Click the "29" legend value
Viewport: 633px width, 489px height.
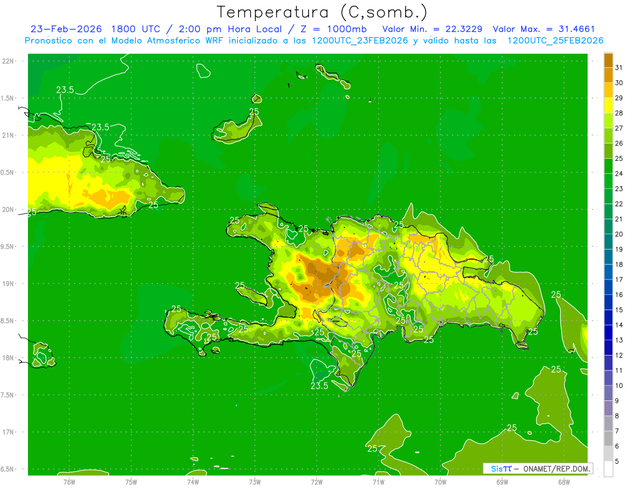click(x=619, y=98)
